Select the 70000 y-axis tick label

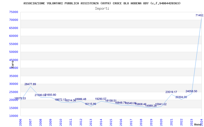14,20
